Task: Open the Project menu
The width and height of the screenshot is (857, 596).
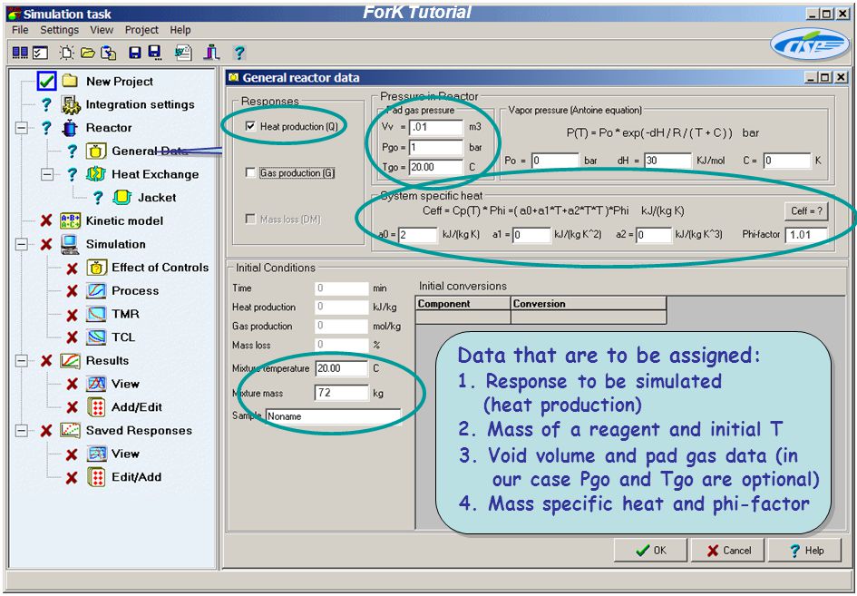Action: click(x=141, y=30)
